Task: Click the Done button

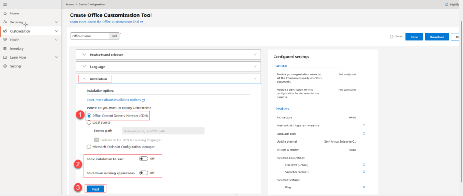Action: (x=414, y=37)
